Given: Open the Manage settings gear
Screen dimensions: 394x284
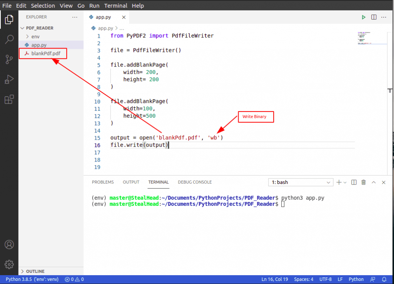Looking at the screenshot, I should (x=9, y=264).
